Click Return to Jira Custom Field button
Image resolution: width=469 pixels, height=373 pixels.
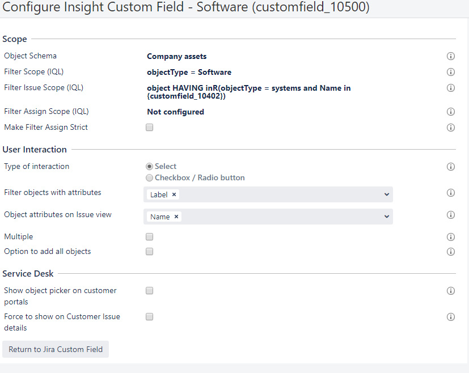tap(56, 349)
